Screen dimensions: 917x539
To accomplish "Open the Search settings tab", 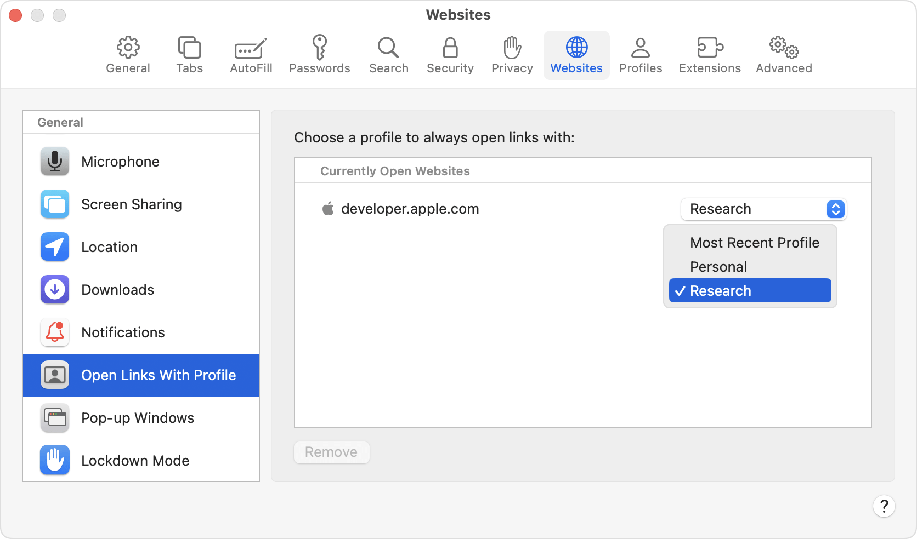I will [x=388, y=54].
